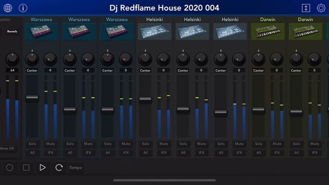The width and height of the screenshot is (329, 185).
Task: Solo the third Helsinki channel
Action: 221,144
